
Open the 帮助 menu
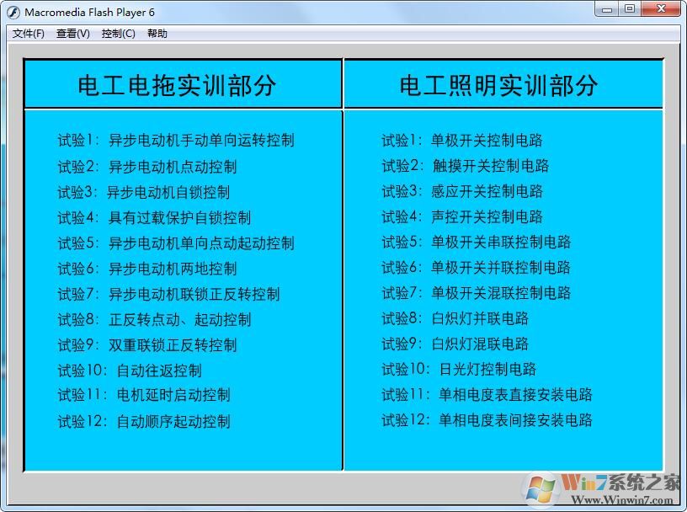(158, 34)
